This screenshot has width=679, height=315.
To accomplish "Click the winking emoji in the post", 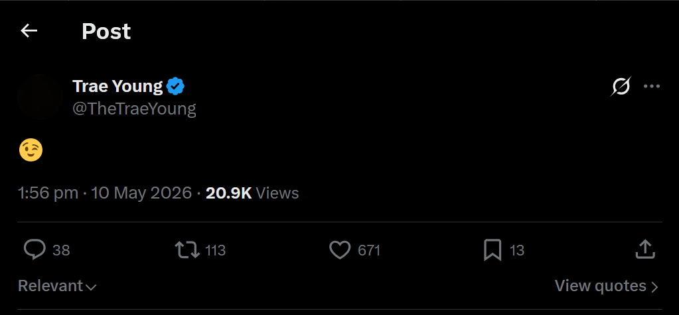I will point(31,150).
